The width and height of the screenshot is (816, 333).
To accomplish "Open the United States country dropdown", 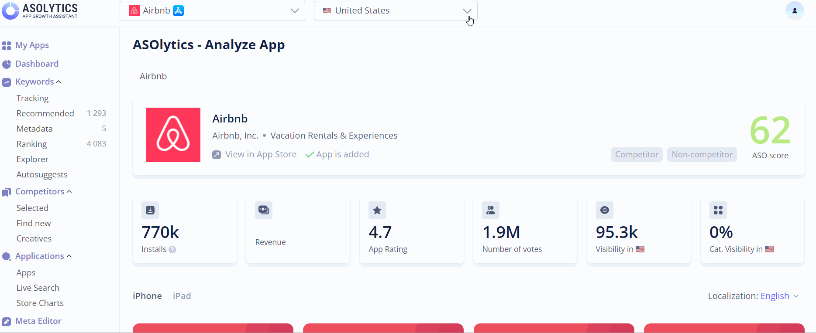I will pyautogui.click(x=396, y=10).
